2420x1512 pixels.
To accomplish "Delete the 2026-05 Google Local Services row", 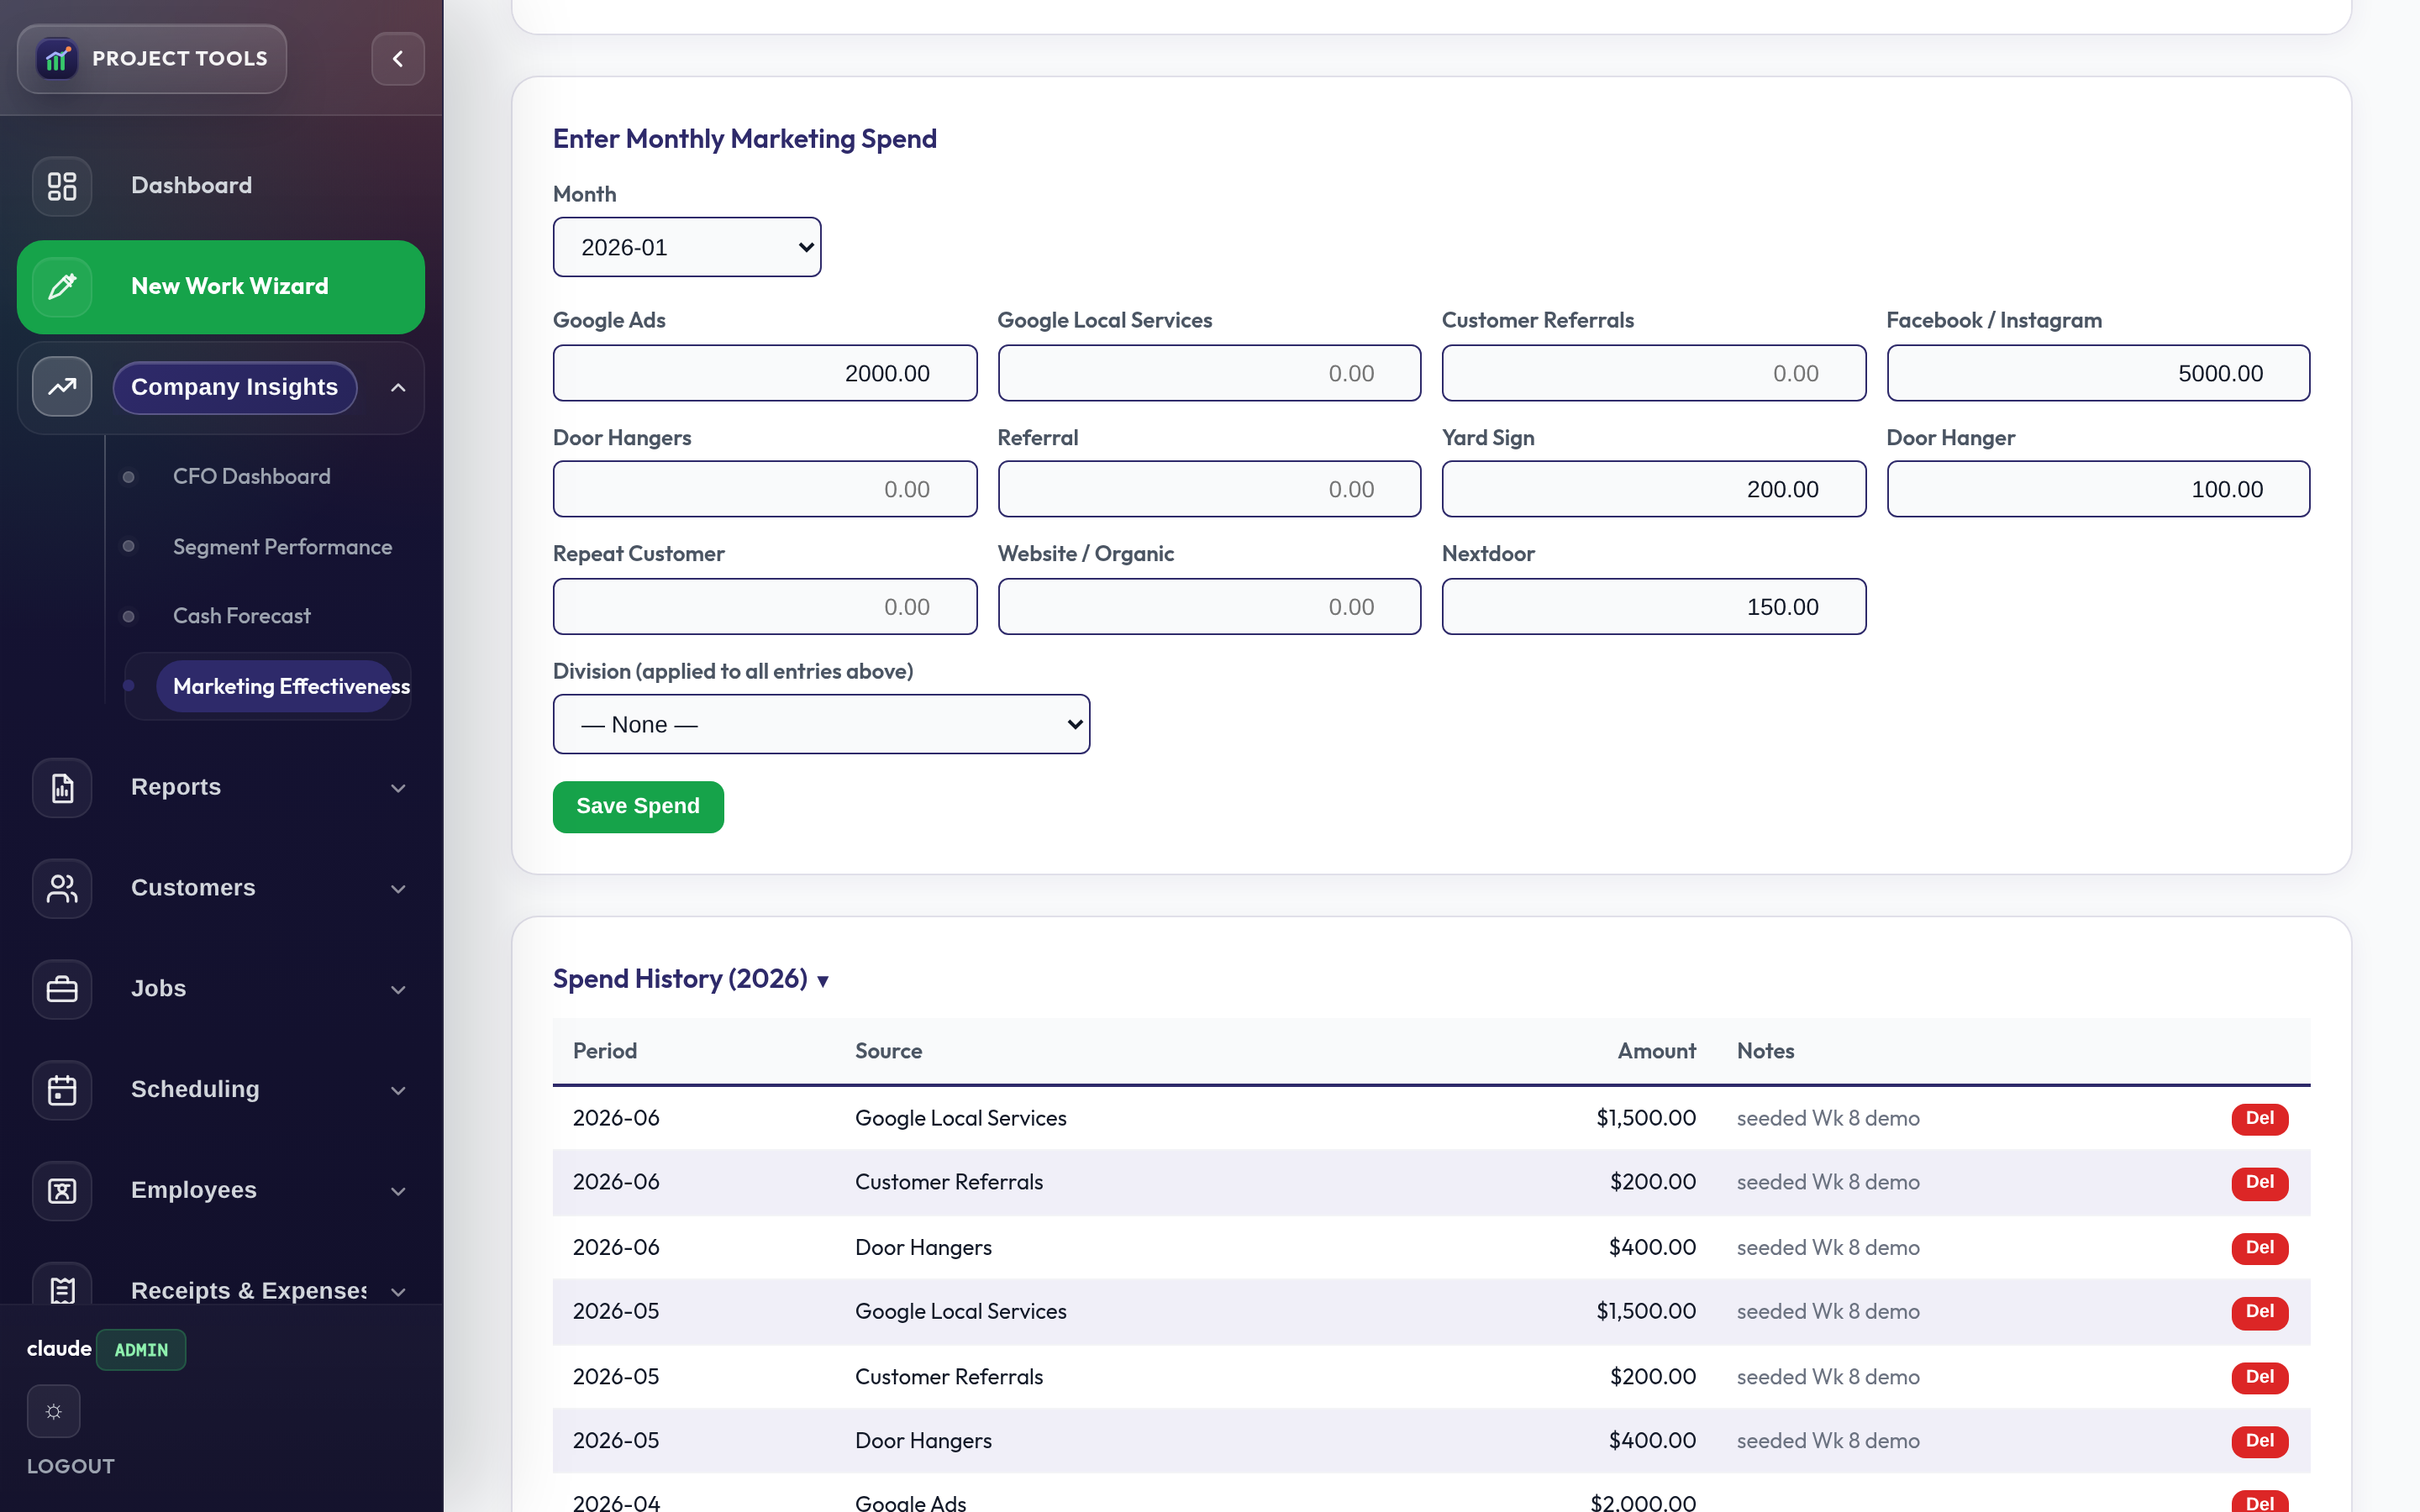I will click(2259, 1311).
